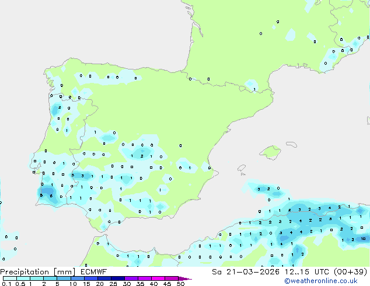The width and height of the screenshot is (370, 286).
Task: Click Ibiza island on the map
Action: [x=242, y=168]
